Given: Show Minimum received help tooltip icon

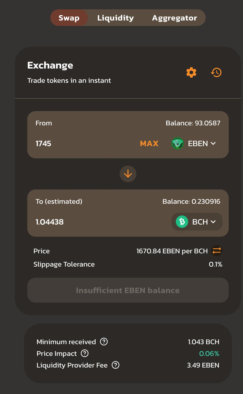Looking at the screenshot, I should [x=104, y=342].
